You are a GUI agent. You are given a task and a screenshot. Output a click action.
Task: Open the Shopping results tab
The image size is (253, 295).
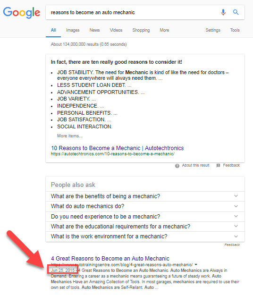click(141, 30)
